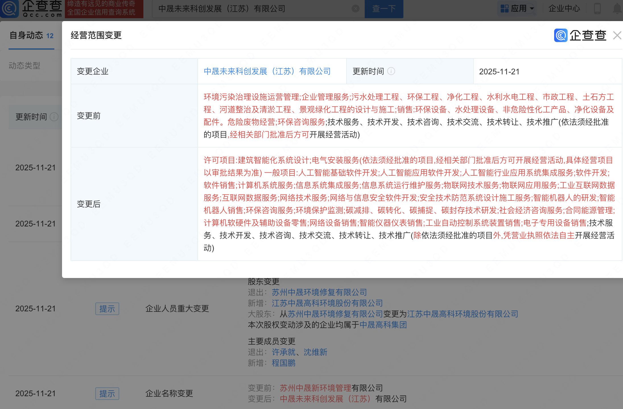Click the 企查查 logo in the dialog header

[580, 36]
